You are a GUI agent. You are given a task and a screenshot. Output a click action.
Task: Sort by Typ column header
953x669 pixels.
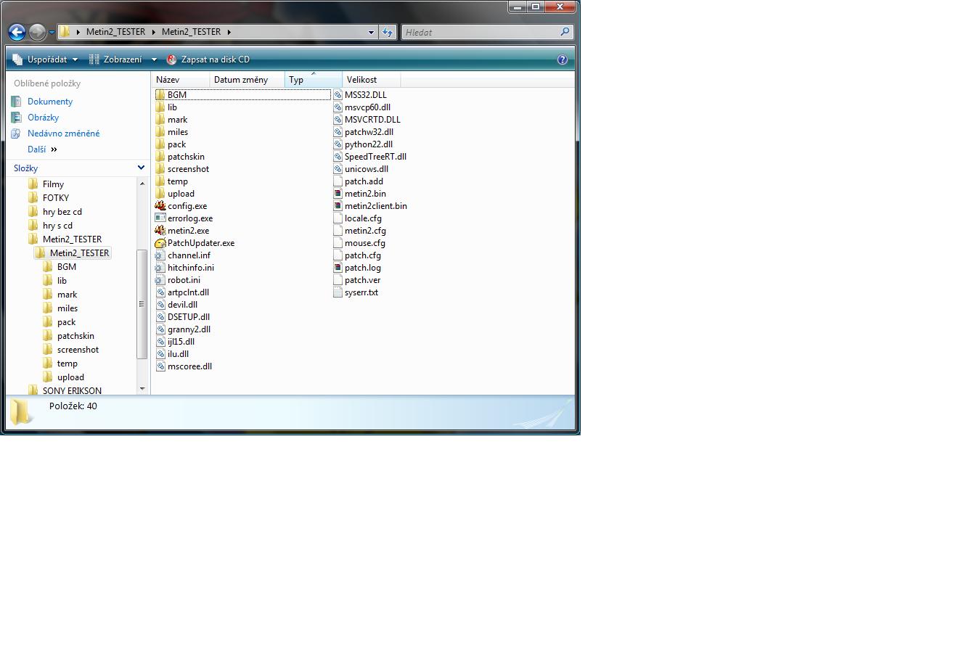coord(314,80)
